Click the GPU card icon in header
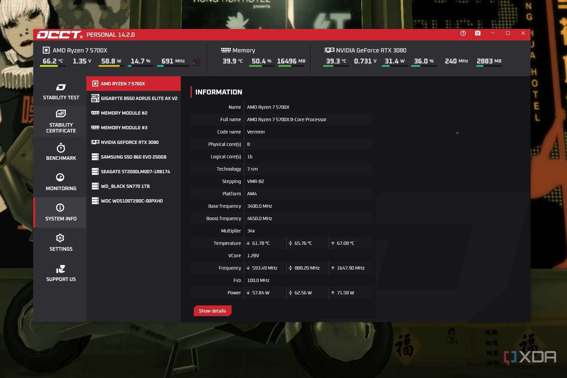This screenshot has height=378, width=567. 330,50
